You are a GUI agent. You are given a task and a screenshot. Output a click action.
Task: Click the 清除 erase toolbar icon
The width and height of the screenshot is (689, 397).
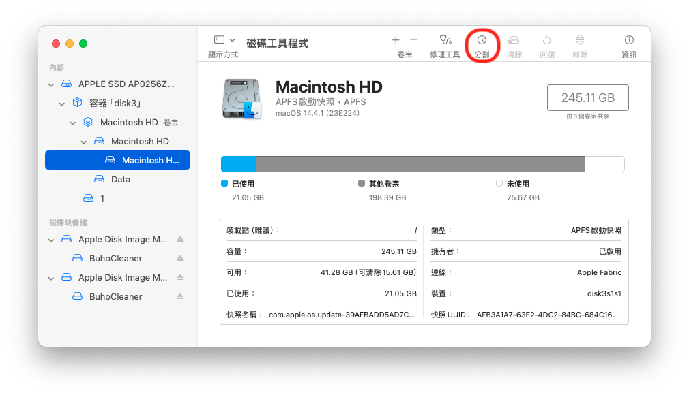(514, 40)
